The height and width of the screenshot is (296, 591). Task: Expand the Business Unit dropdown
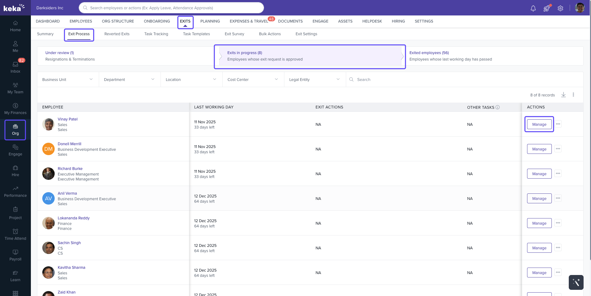(68, 80)
